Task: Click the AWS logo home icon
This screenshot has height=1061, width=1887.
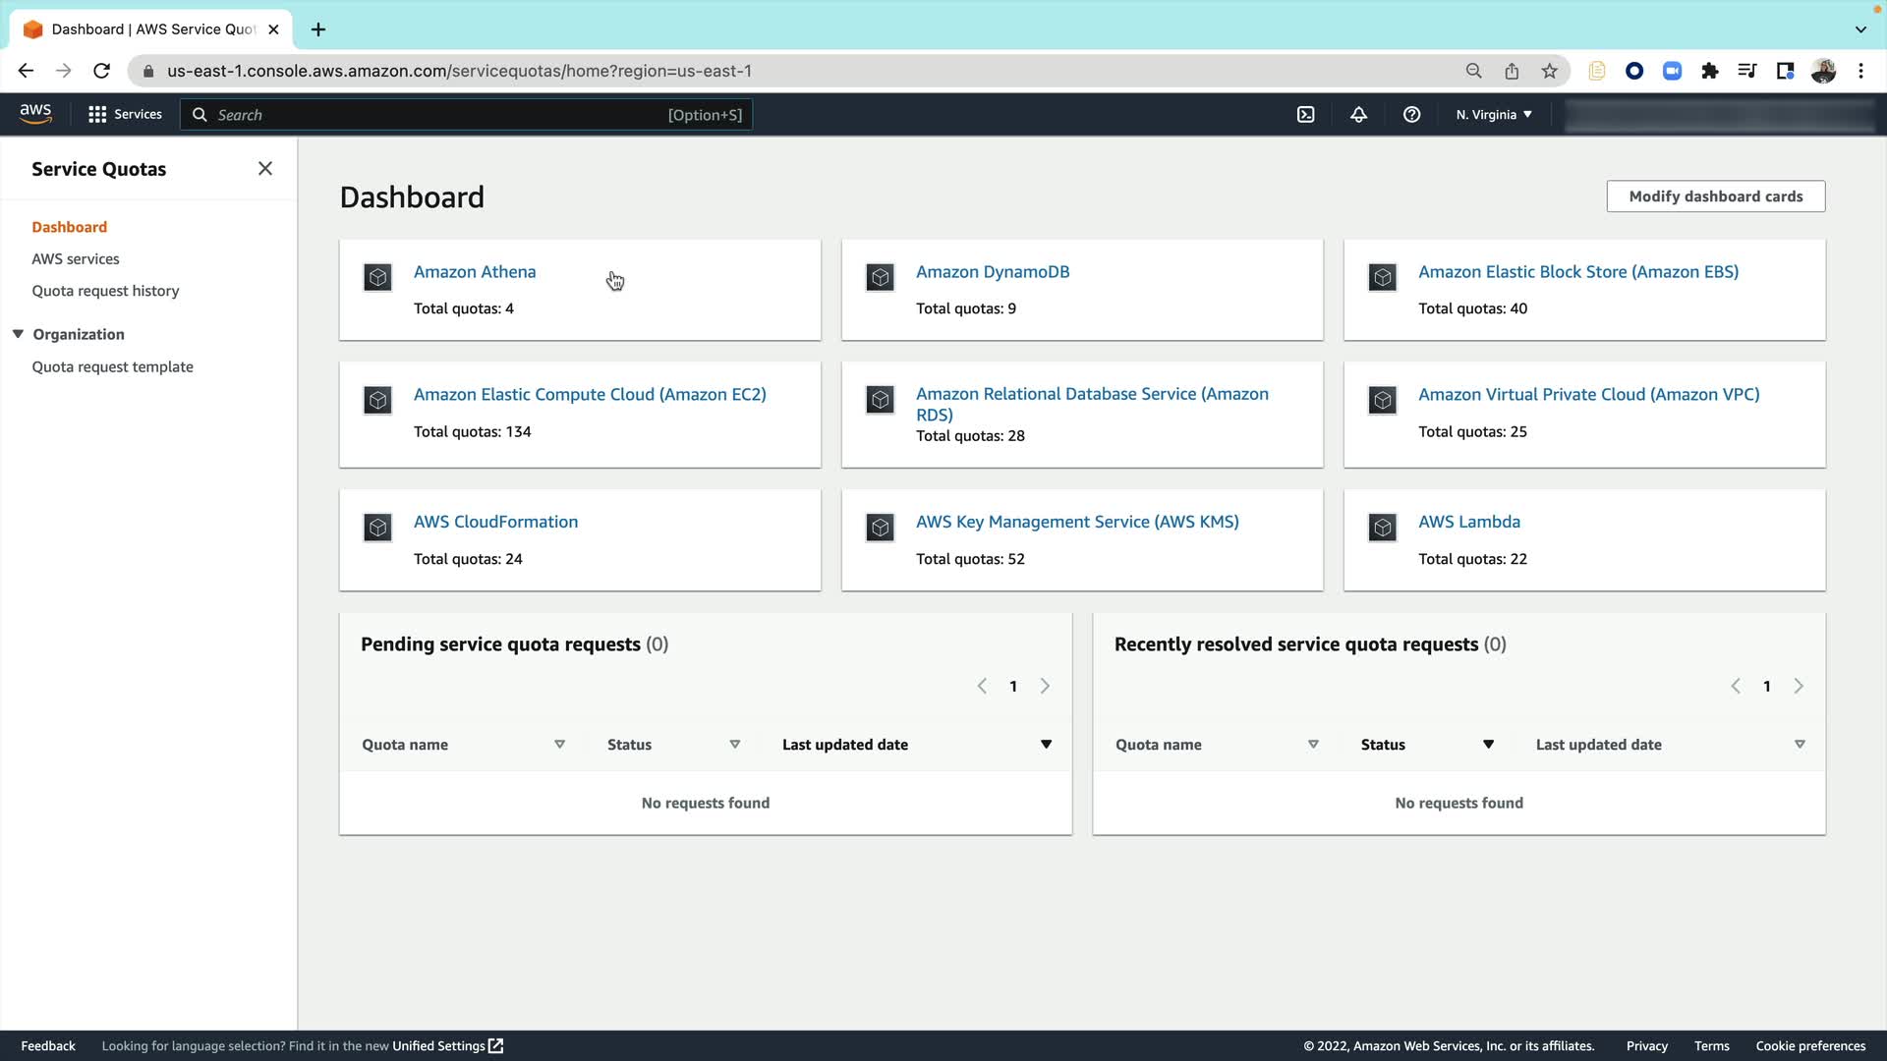Action: pyautogui.click(x=35, y=114)
